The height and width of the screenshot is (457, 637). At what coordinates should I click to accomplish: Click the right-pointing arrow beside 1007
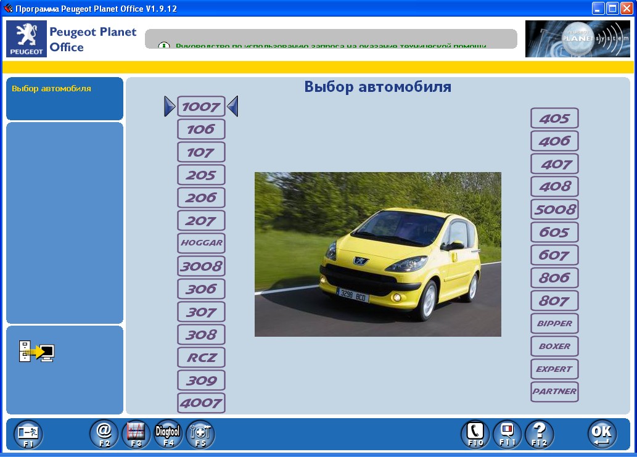[170, 107]
